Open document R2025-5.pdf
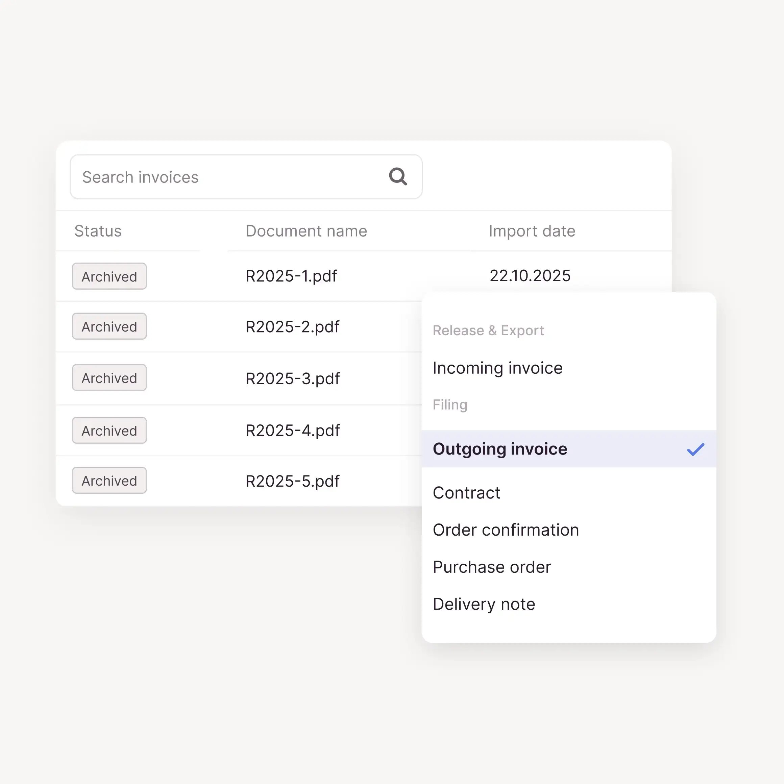784x784 pixels. pyautogui.click(x=292, y=481)
